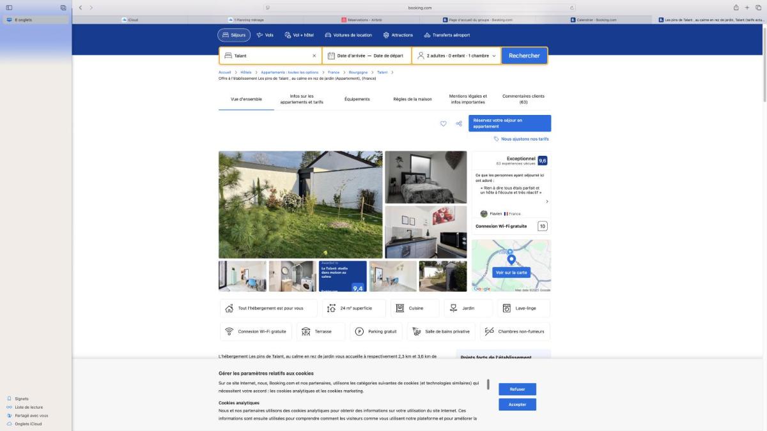767x431 pixels.
Task: Click Safari's Share icon in toolbar
Action: click(x=736, y=8)
